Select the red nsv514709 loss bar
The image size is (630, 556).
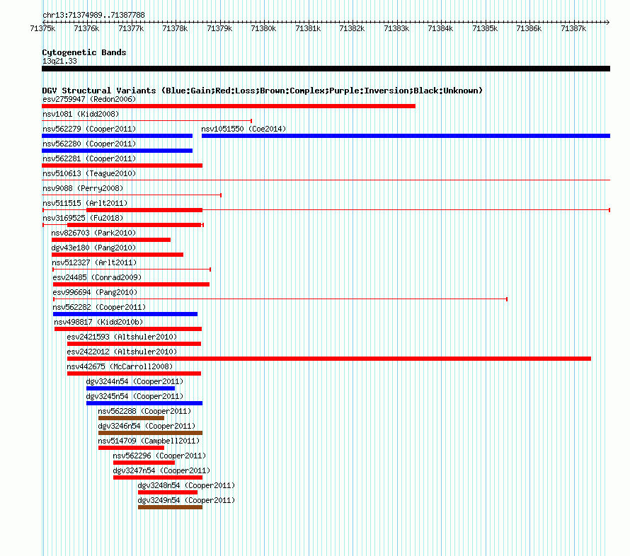point(131,448)
